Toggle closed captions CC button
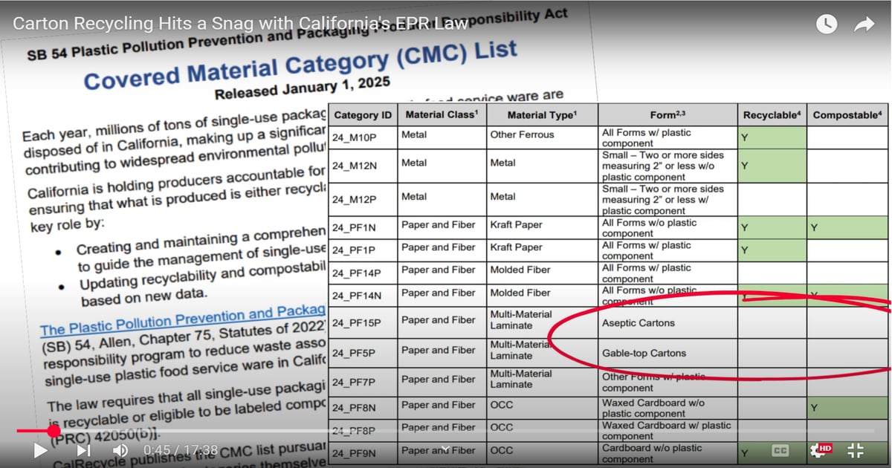The height and width of the screenshot is (468, 892). pos(780,450)
